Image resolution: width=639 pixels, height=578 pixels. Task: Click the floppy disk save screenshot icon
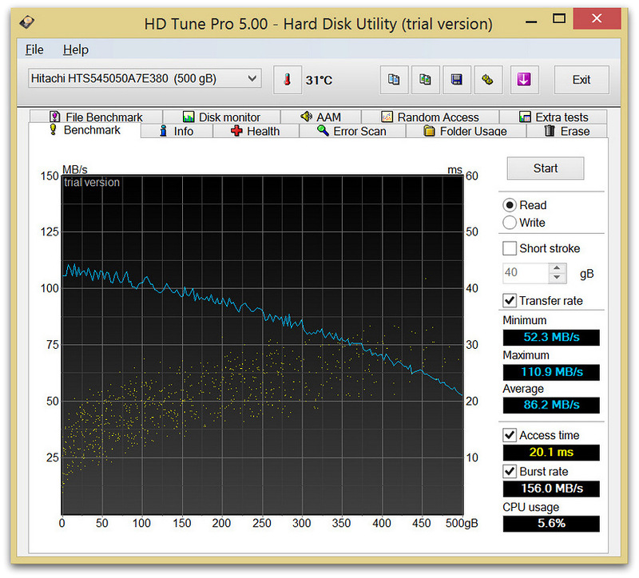(x=456, y=79)
